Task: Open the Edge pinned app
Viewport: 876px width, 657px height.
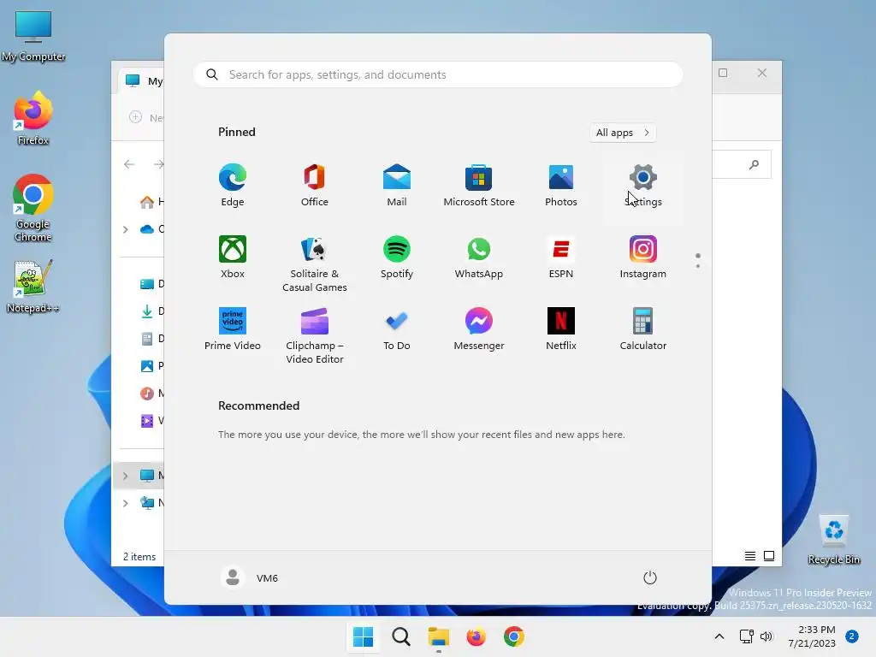Action: (x=233, y=186)
